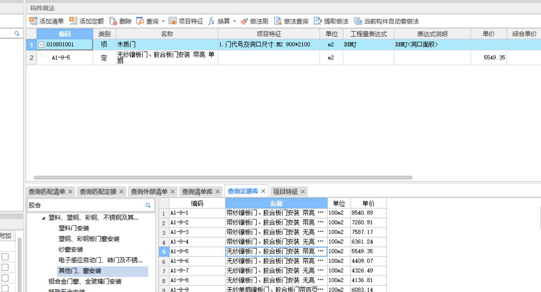Image resolution: width=541 pixels, height=292 pixels.
Task: Collapse the 010801001 row expander
Action: coord(41,45)
